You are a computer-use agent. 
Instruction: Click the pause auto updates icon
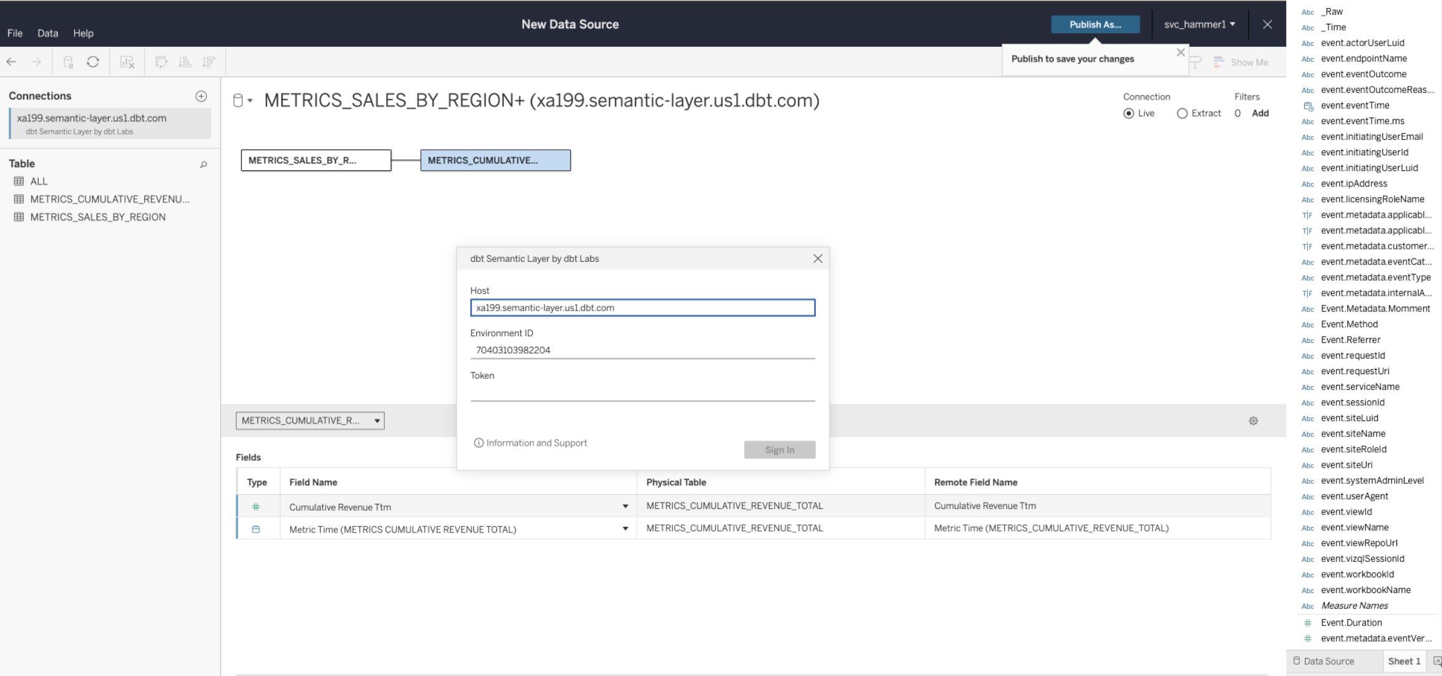point(69,62)
